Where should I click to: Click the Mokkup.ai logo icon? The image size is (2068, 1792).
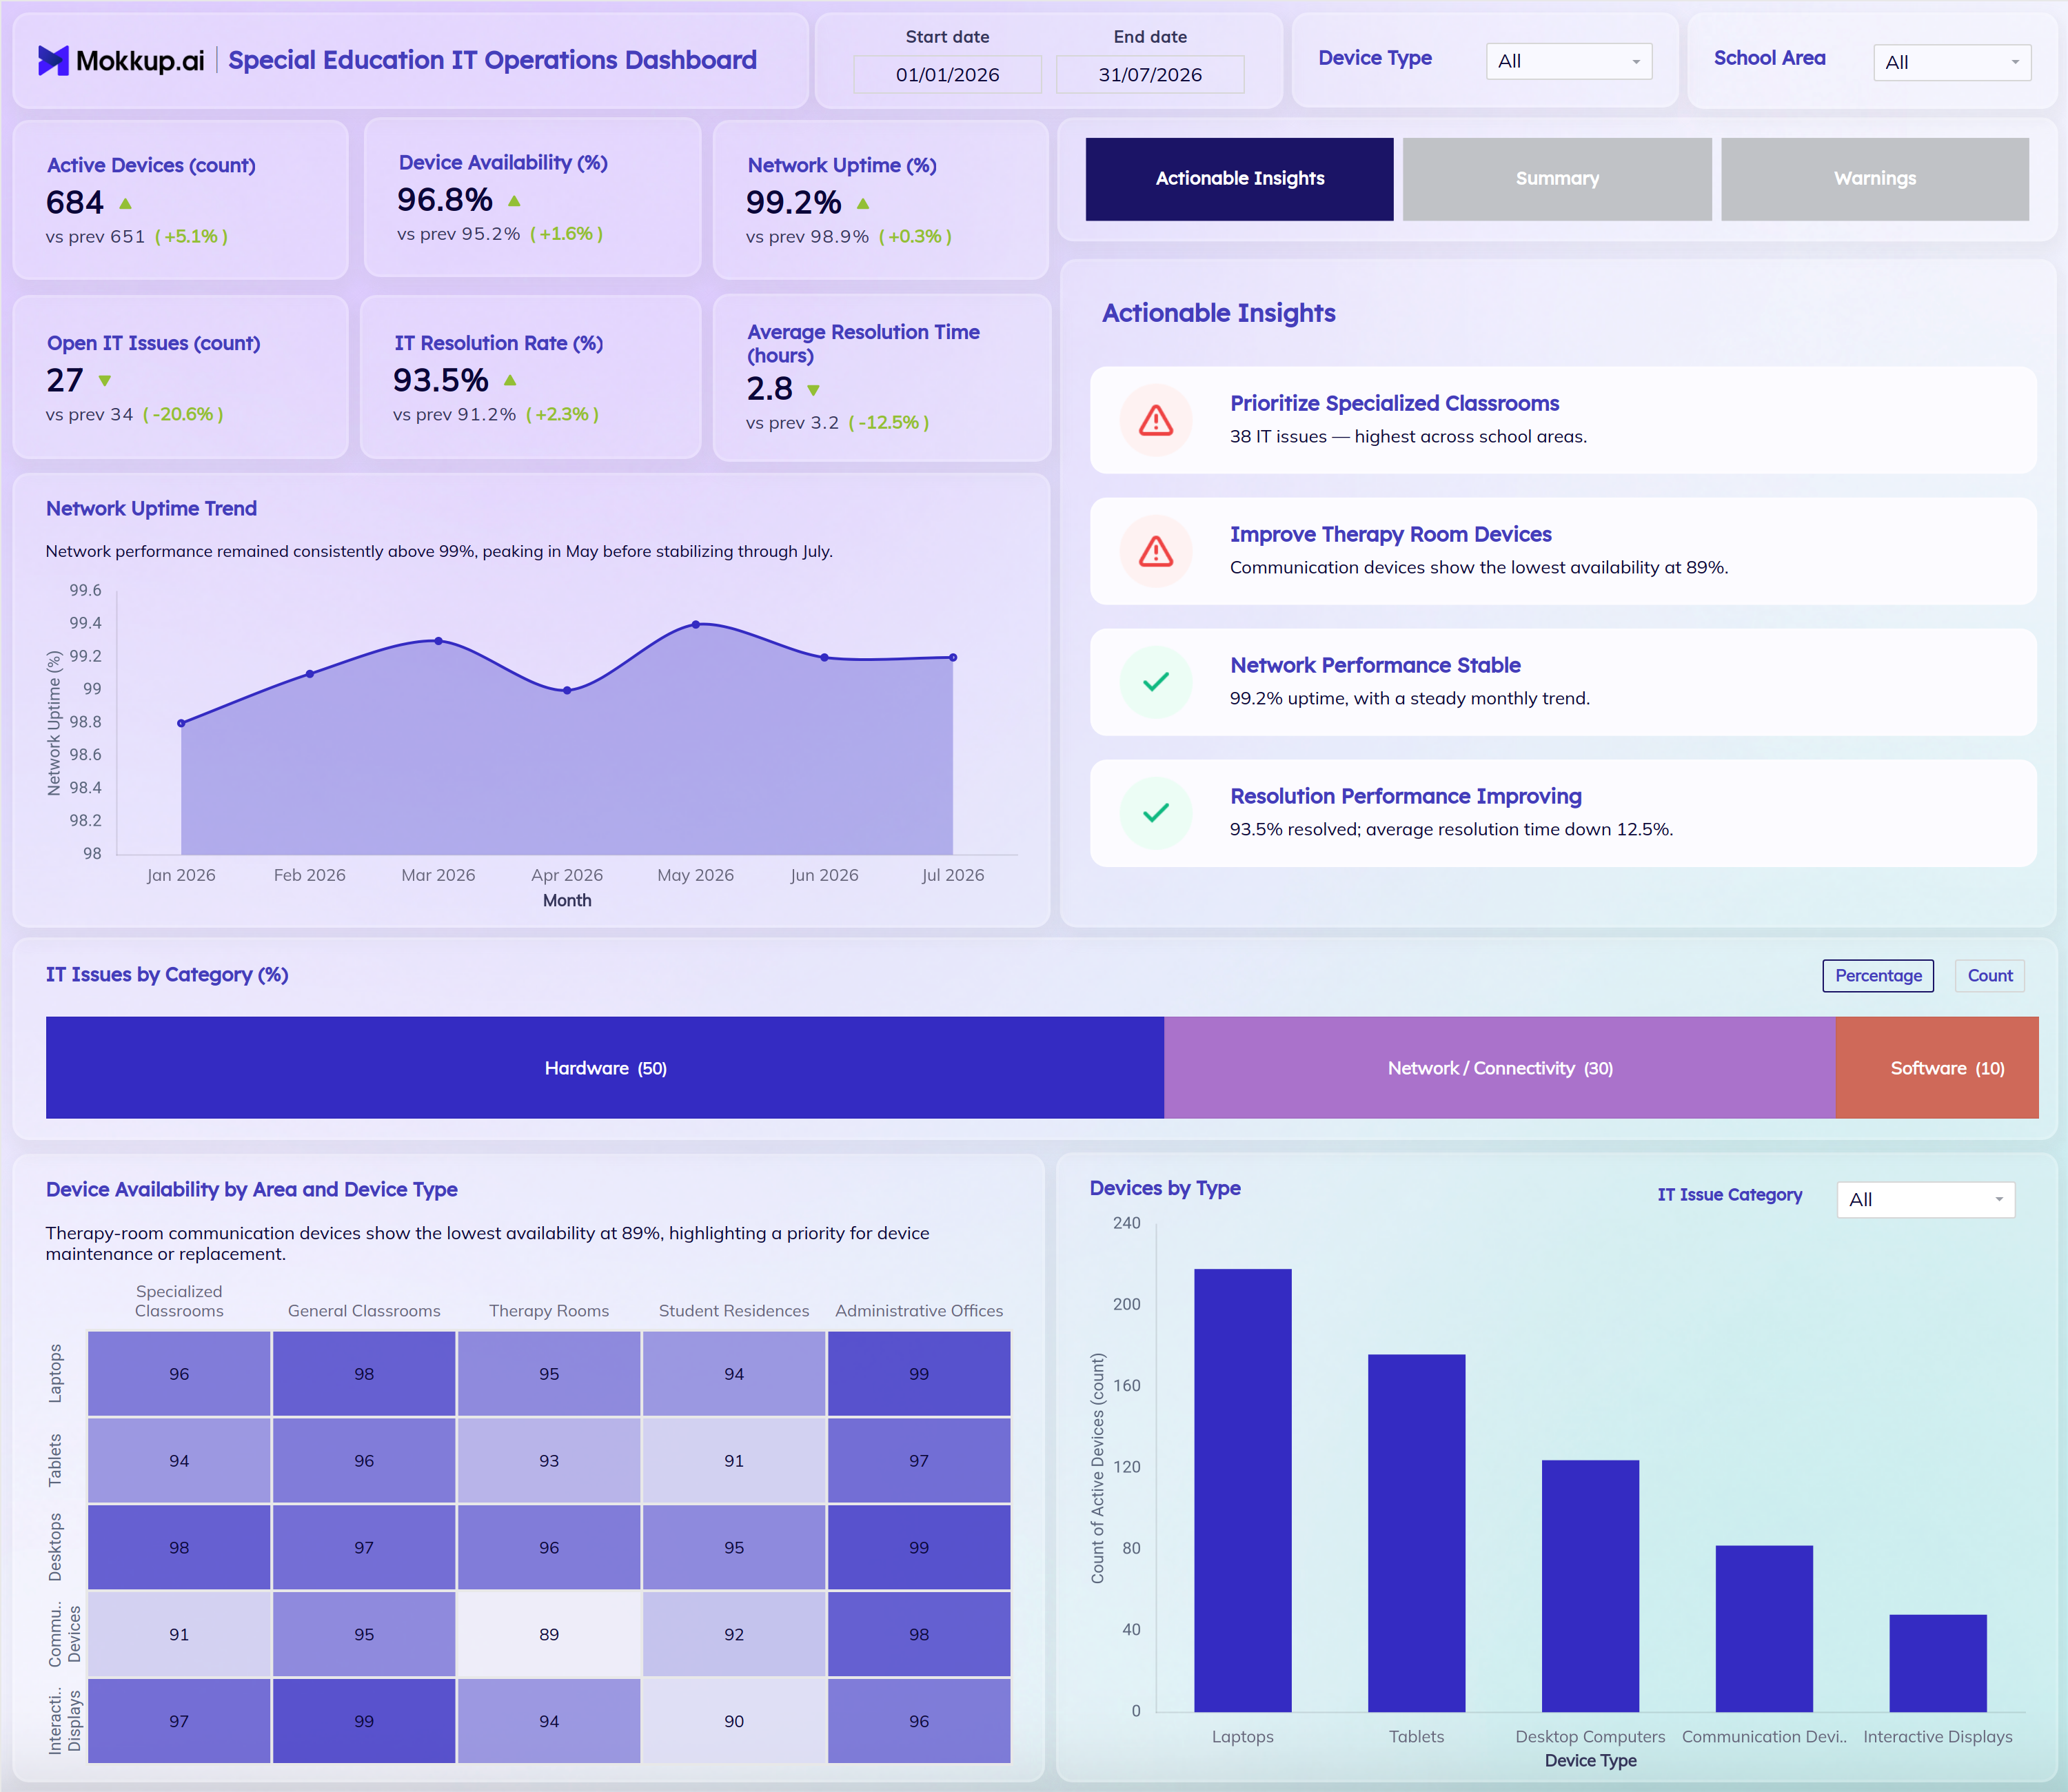pos(53,61)
